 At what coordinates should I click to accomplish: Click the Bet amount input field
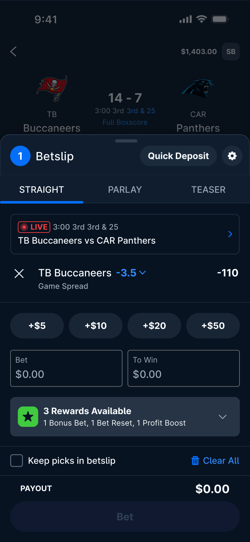point(66,368)
